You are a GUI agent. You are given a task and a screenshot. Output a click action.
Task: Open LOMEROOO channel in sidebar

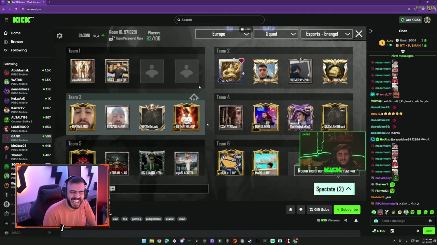(x=27, y=129)
